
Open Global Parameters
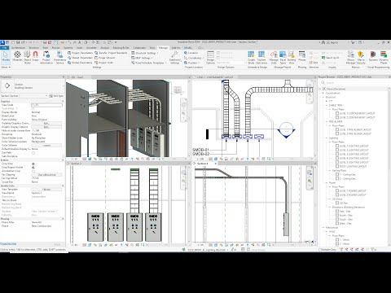pyautogui.click(x=80, y=63)
